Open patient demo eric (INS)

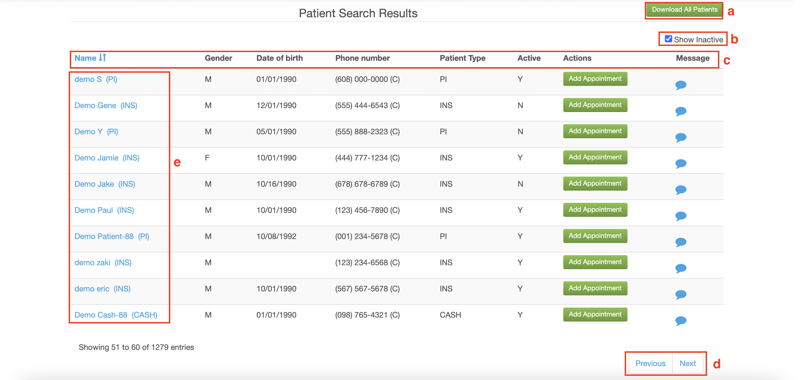(102, 289)
